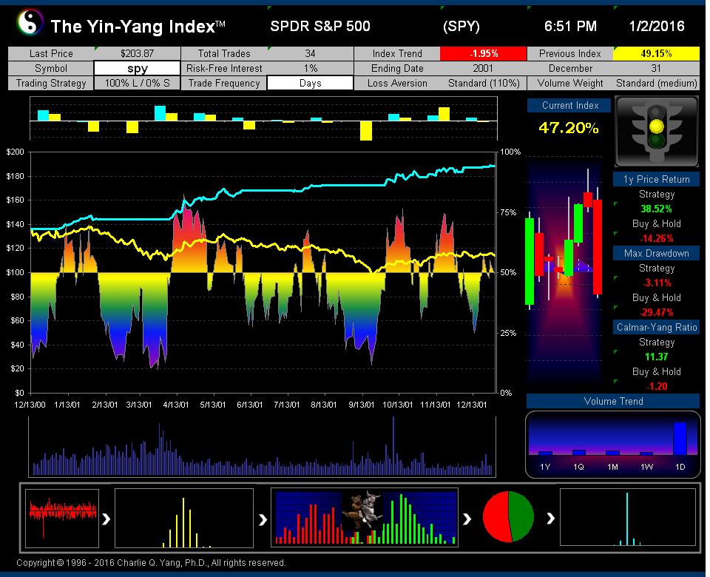
Task: Click the 12/13/00 date on the chart axis
Action: pos(30,405)
